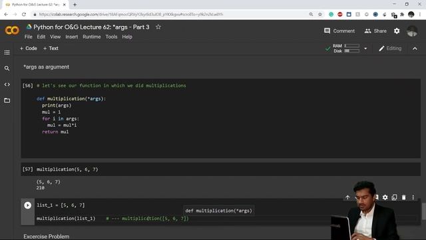This screenshot has height=240, width=426.
Task: Open notebook settings gear in header
Action: click(x=397, y=31)
